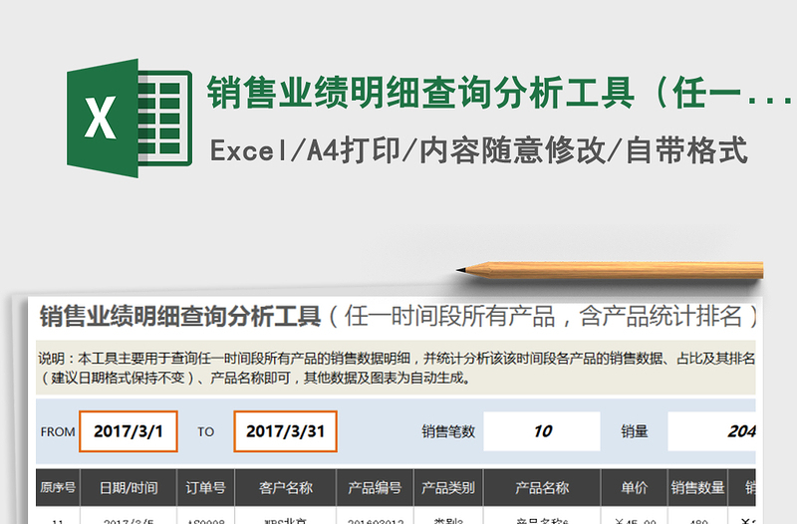Click the 日期/时间 column header
Image resolution: width=797 pixels, height=524 pixels.
tap(129, 487)
